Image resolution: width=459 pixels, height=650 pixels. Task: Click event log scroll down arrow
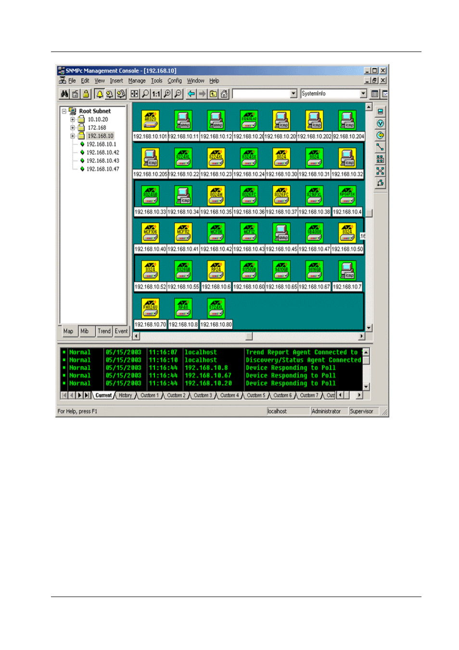366,387
